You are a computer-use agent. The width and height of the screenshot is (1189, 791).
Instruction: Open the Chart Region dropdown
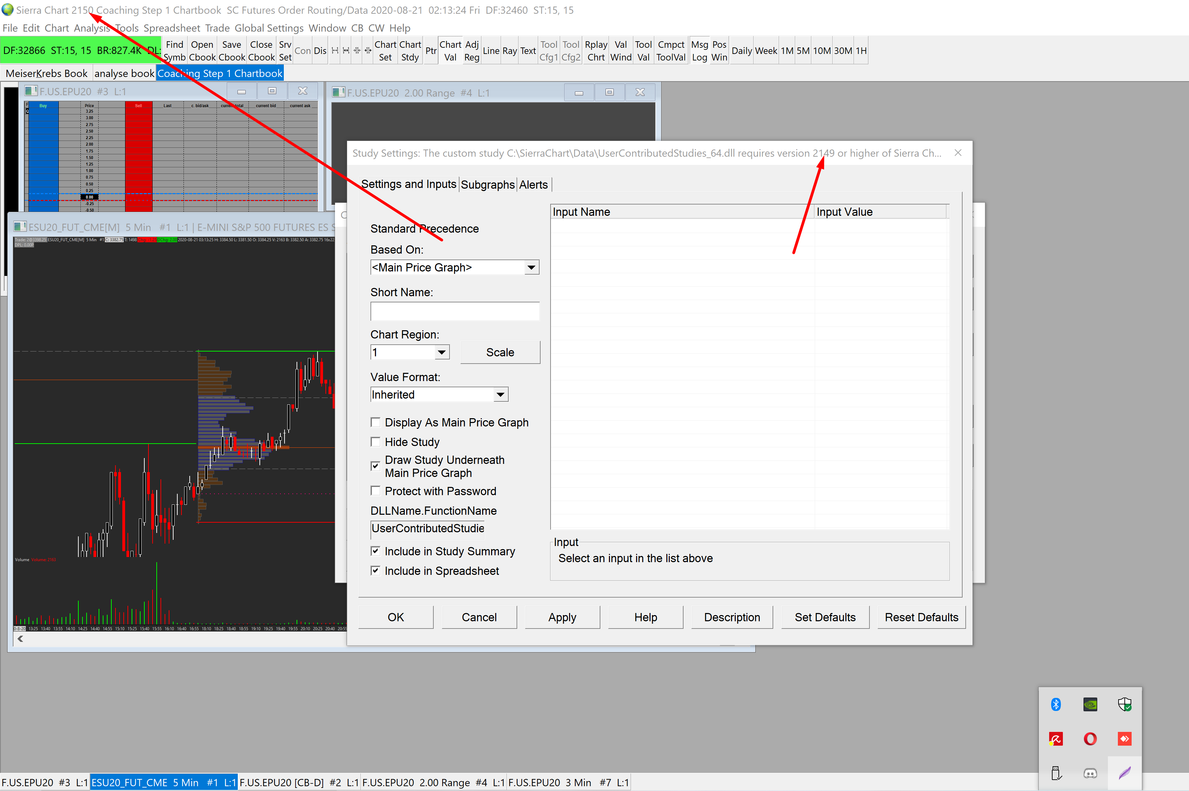click(441, 352)
